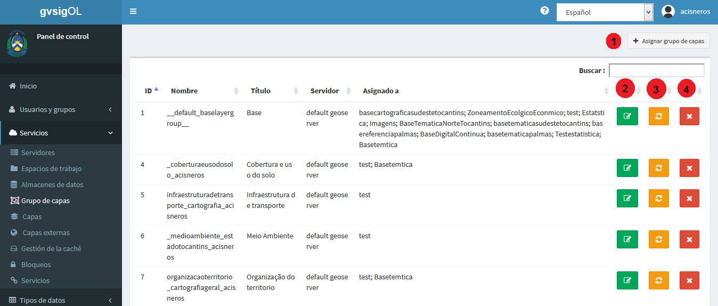Refresh cache of __default_baselayergroup__ row
718x306 pixels.
click(658, 116)
